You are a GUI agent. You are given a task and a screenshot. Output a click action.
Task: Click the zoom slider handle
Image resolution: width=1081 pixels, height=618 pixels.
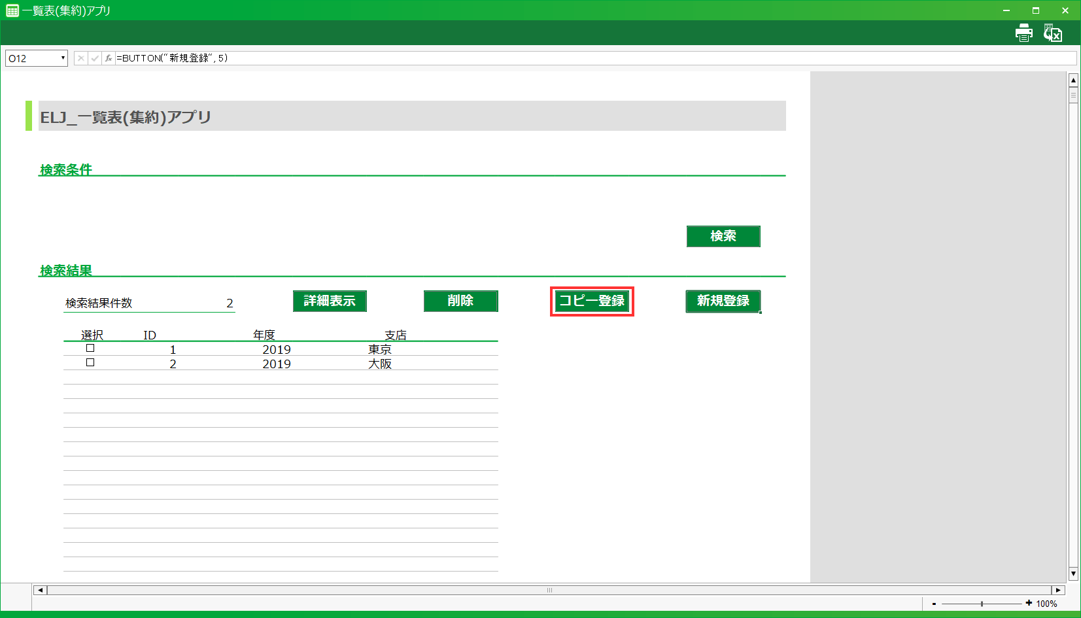[982, 604]
